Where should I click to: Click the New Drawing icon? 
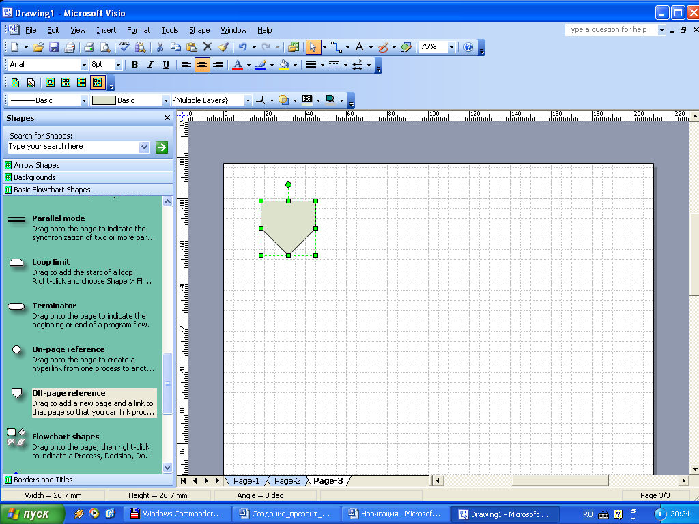(15, 47)
